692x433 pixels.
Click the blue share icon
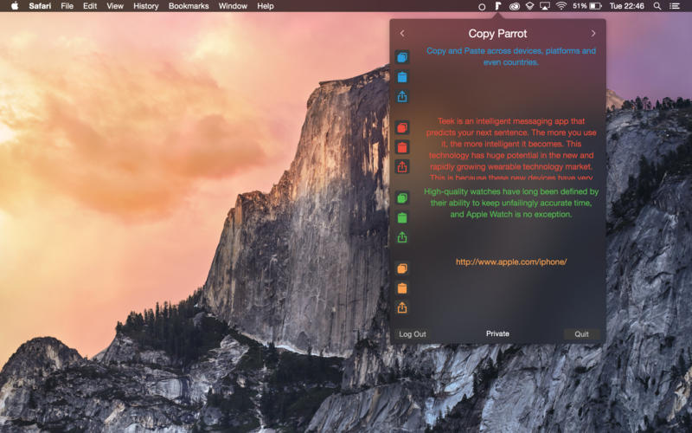coord(402,97)
